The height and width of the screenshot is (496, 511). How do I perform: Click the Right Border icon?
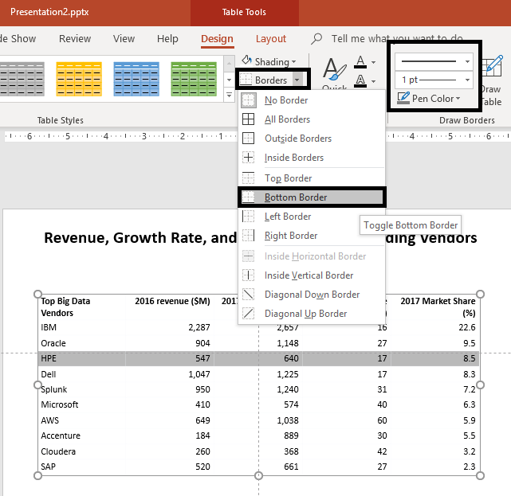click(x=249, y=236)
